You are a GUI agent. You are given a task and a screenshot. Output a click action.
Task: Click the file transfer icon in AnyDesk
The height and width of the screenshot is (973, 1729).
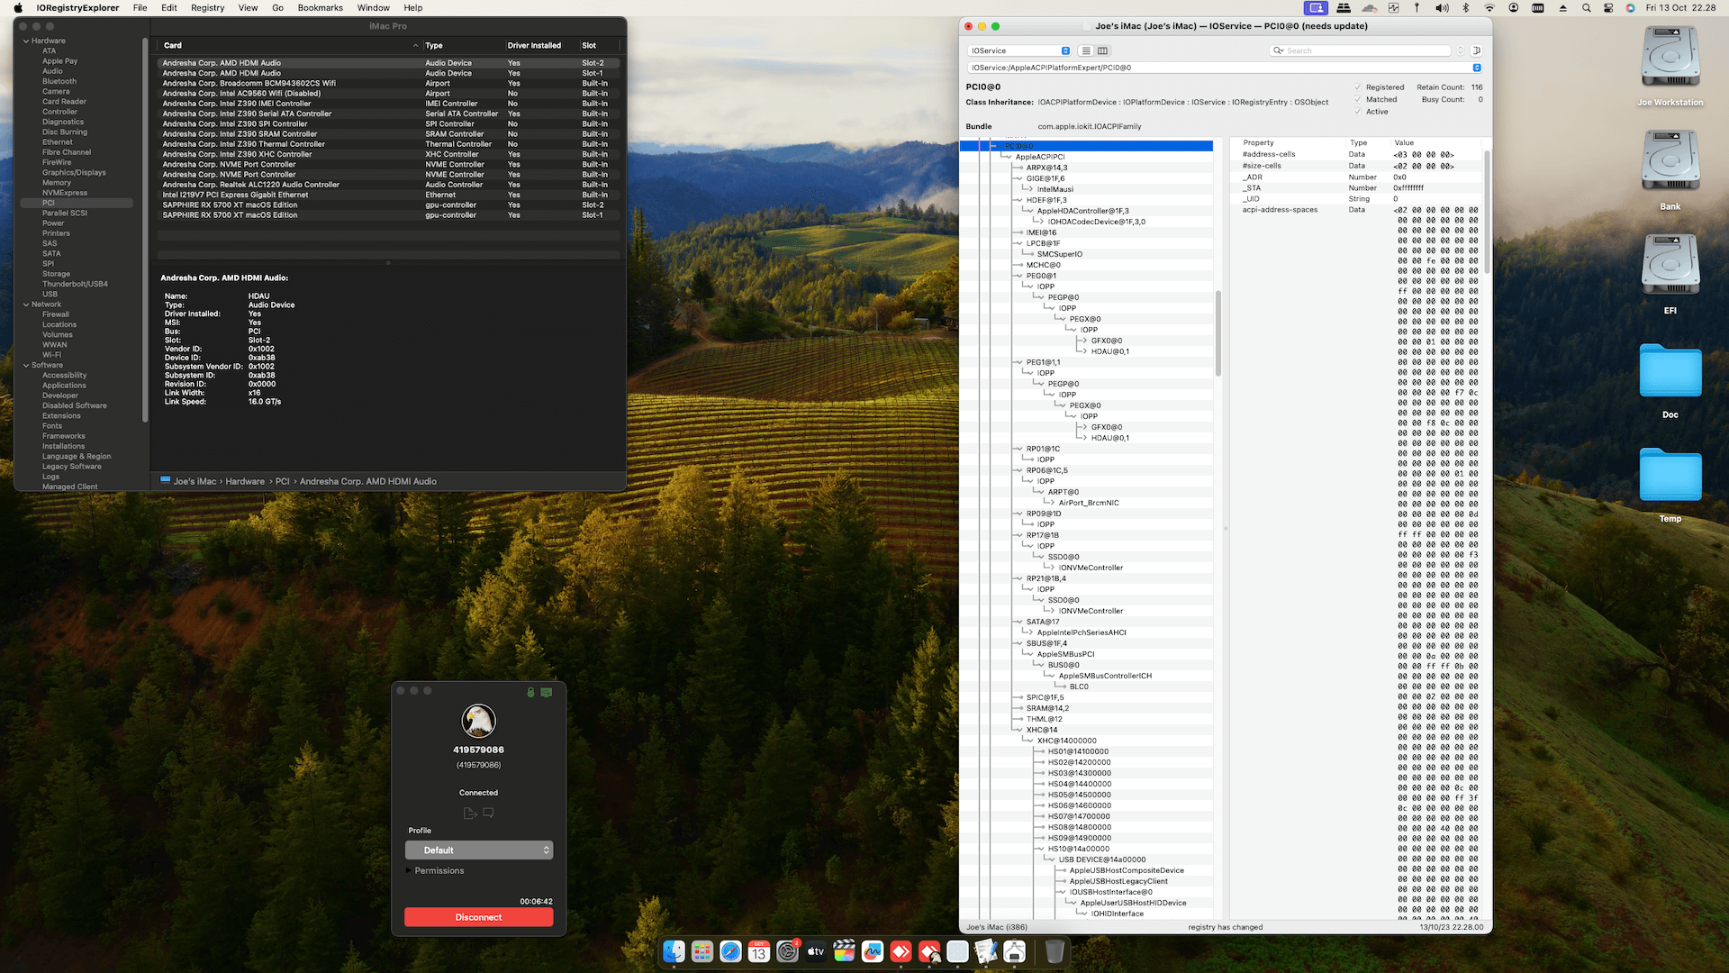(469, 813)
